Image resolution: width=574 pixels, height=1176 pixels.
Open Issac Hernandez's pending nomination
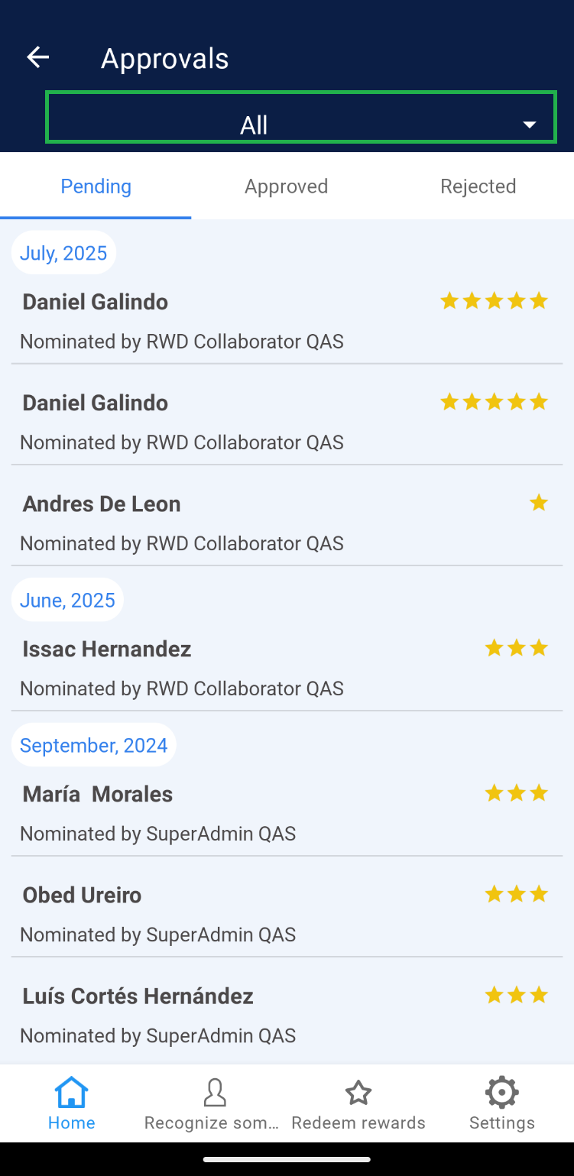183,668
